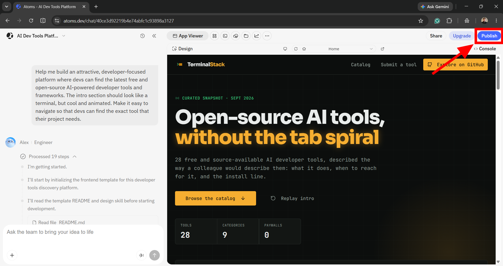Collapse the chat sidebar

click(x=154, y=36)
